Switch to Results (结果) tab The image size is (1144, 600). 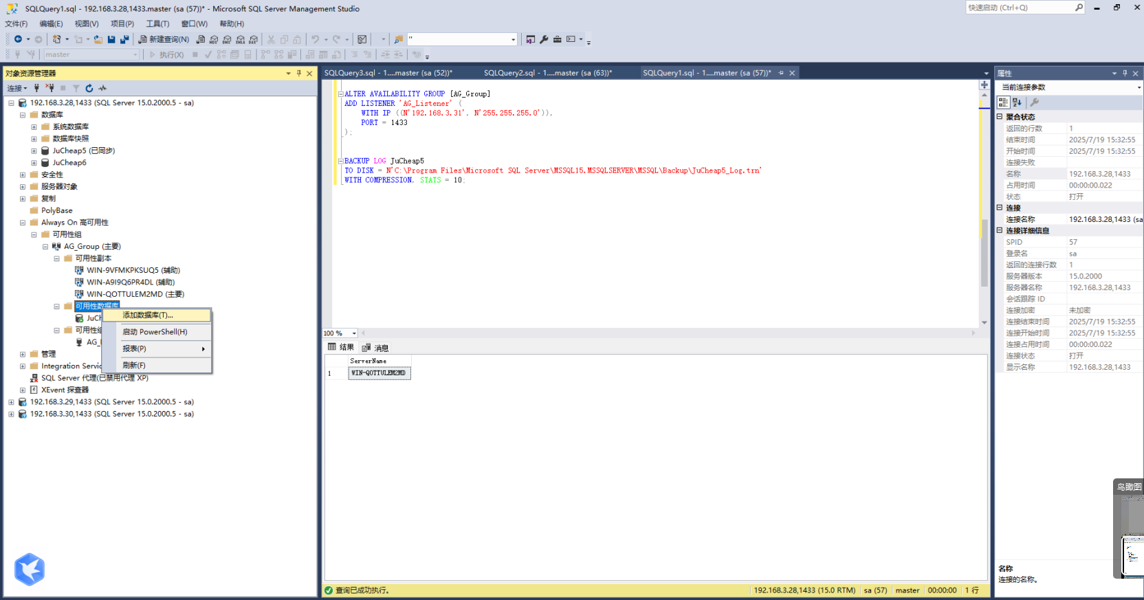(341, 347)
